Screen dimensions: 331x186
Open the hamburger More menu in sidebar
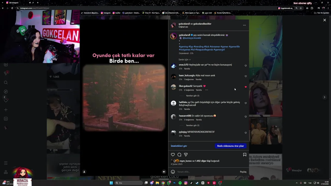click(6, 163)
